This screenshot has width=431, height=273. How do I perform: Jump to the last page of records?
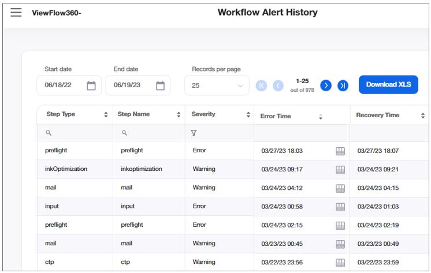(x=343, y=85)
